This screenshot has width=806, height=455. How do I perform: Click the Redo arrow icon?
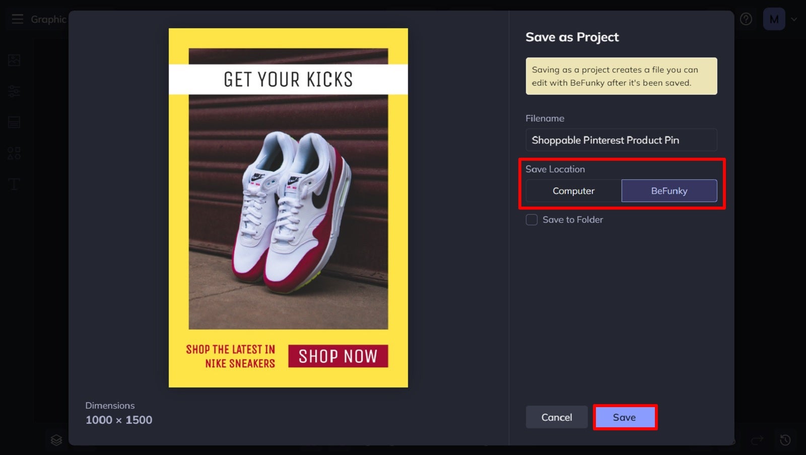pyautogui.click(x=757, y=440)
